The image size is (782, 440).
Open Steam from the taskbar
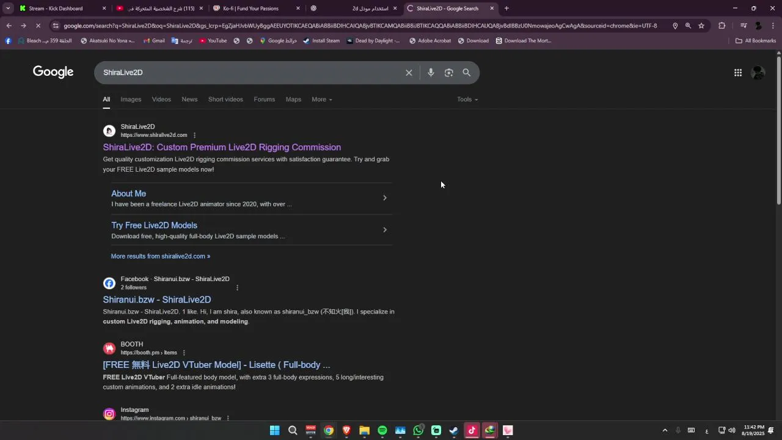454,431
